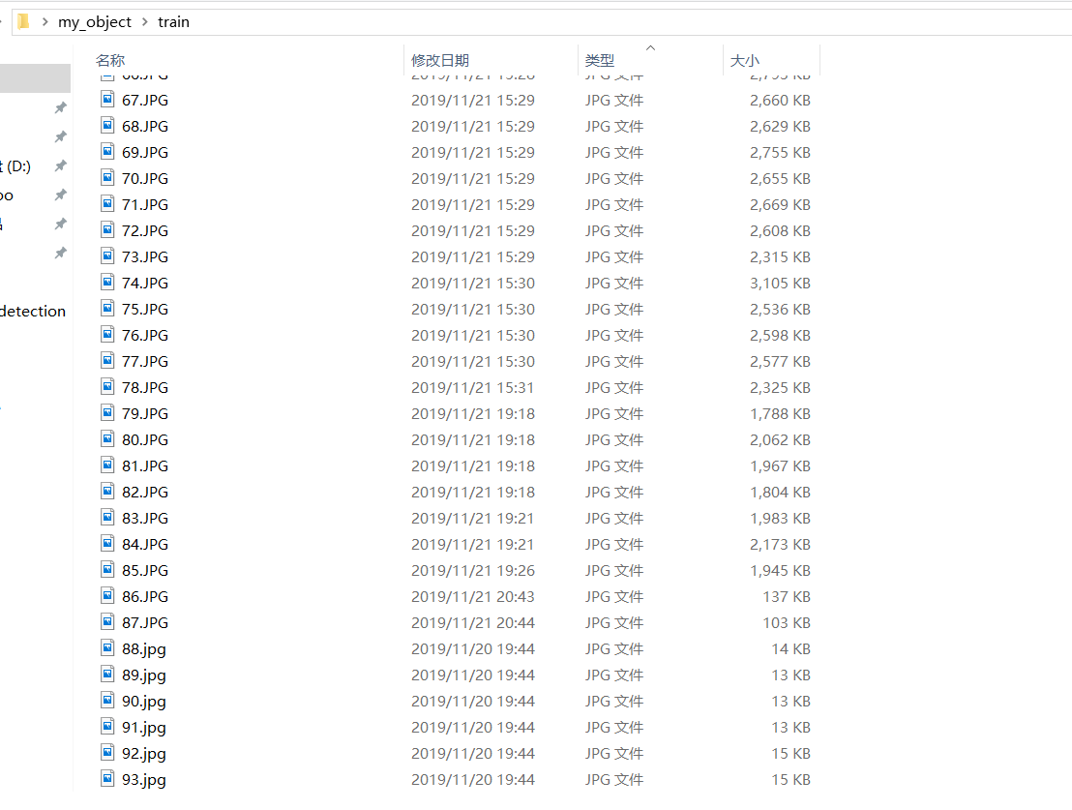Click the train folder breadcrumb

tap(173, 22)
